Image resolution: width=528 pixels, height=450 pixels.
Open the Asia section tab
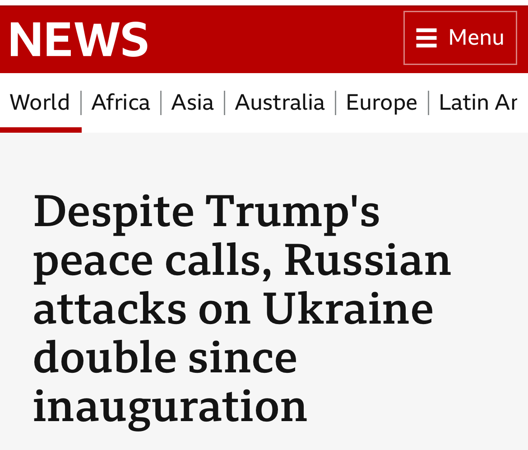click(x=192, y=102)
